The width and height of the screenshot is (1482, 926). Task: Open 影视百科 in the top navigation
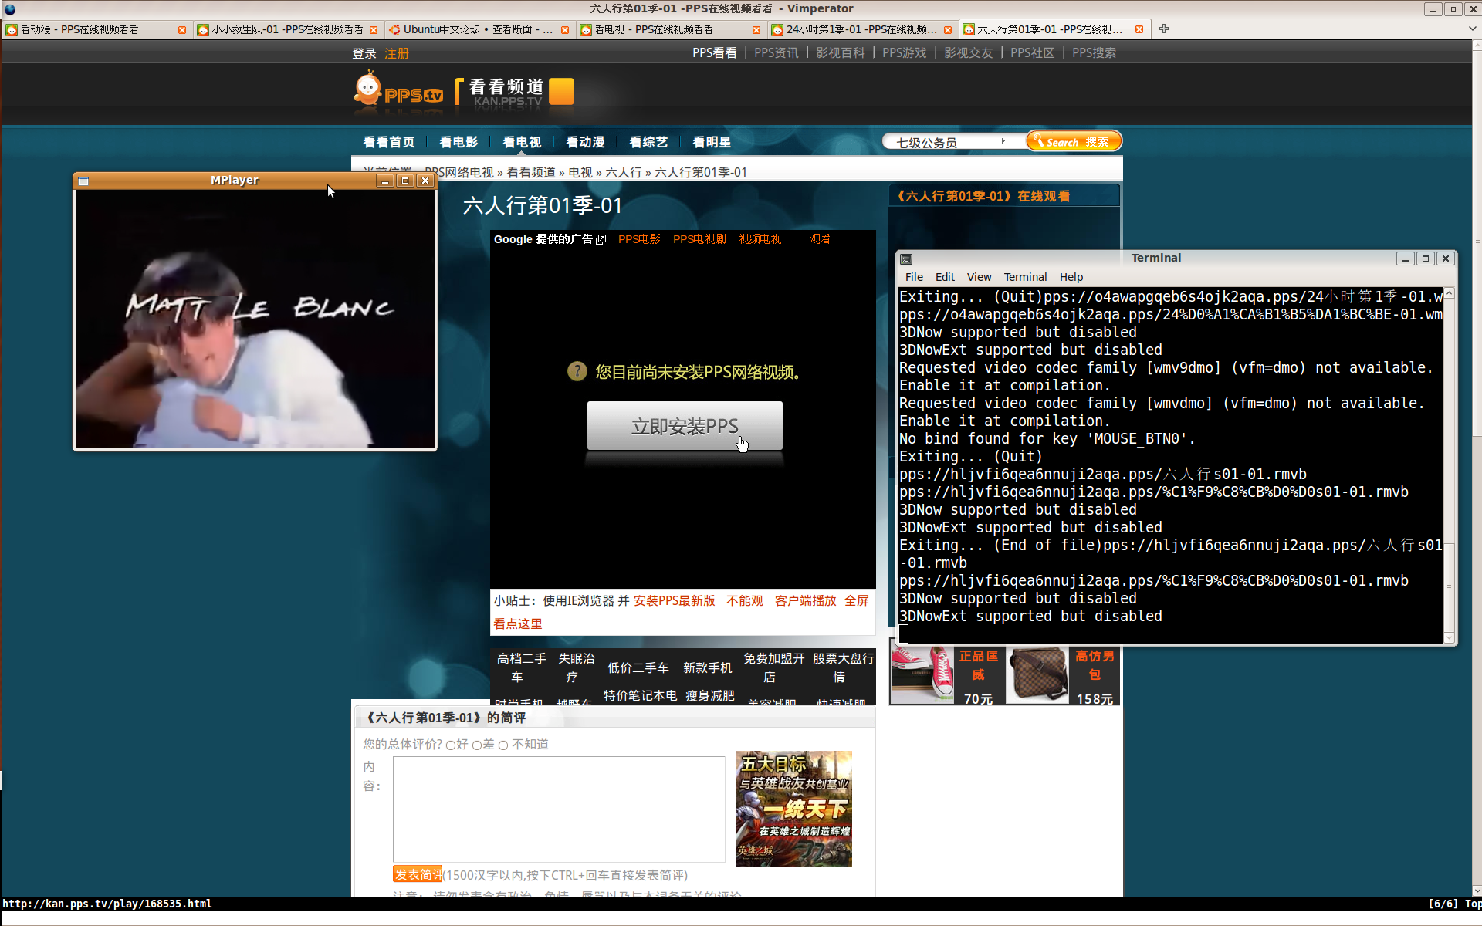coord(841,52)
